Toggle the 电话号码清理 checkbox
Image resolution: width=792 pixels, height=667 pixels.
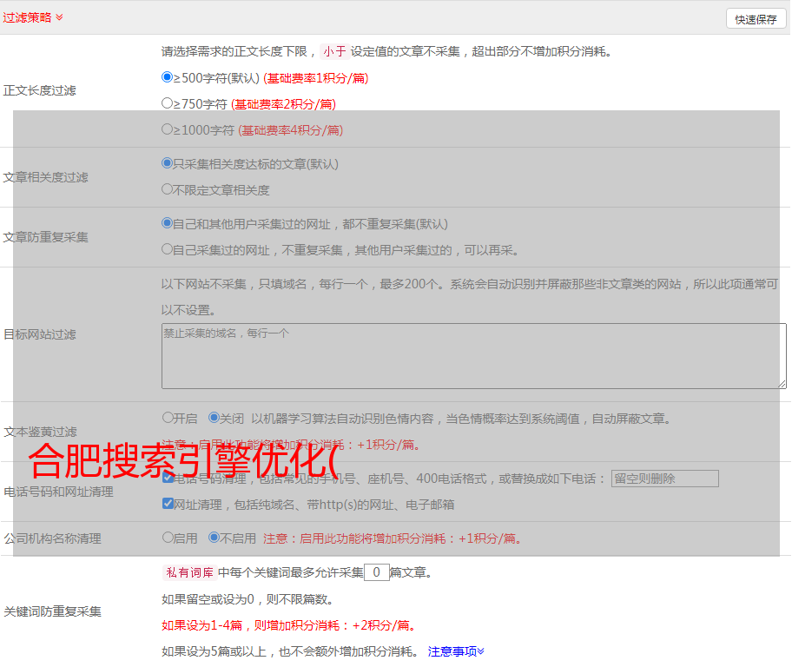point(168,478)
